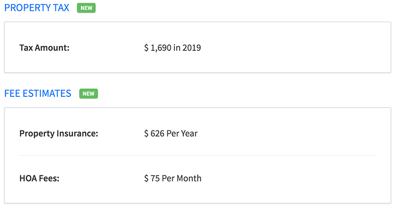This screenshot has width=395, height=207.
Task: Select the Property Insurance label
Action: coord(59,133)
